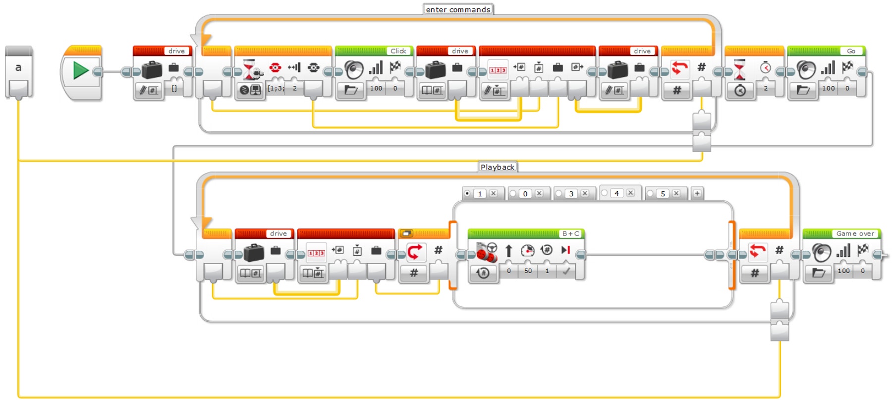Click the Playback loop's red loop icon
The height and width of the screenshot is (400, 892).
[757, 251]
